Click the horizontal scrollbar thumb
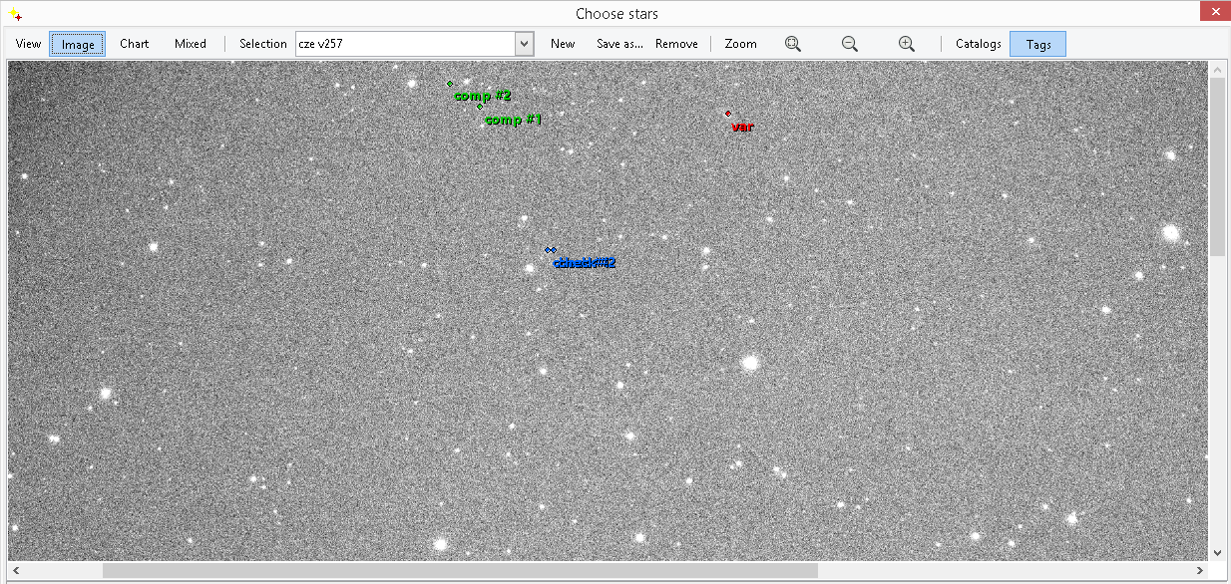Screen dimensions: 1231x584 tap(459, 571)
